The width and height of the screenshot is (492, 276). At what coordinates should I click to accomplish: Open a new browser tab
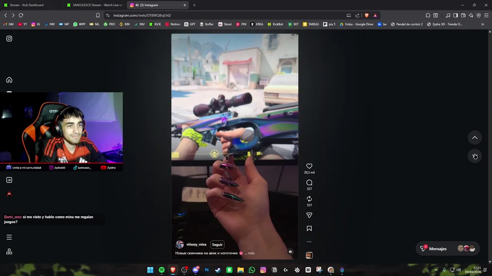(194, 5)
